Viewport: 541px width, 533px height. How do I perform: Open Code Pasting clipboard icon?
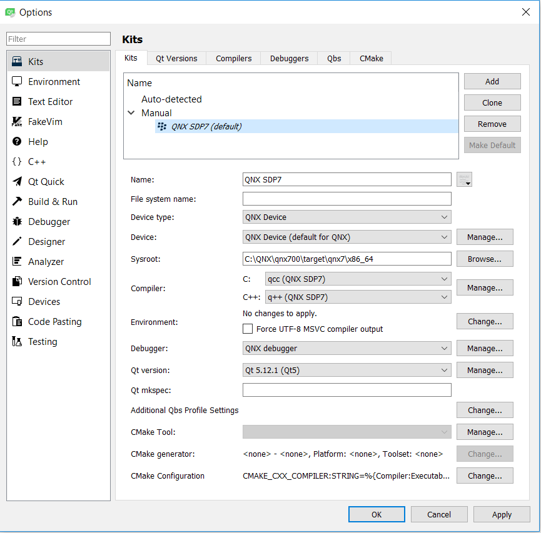[x=17, y=321]
